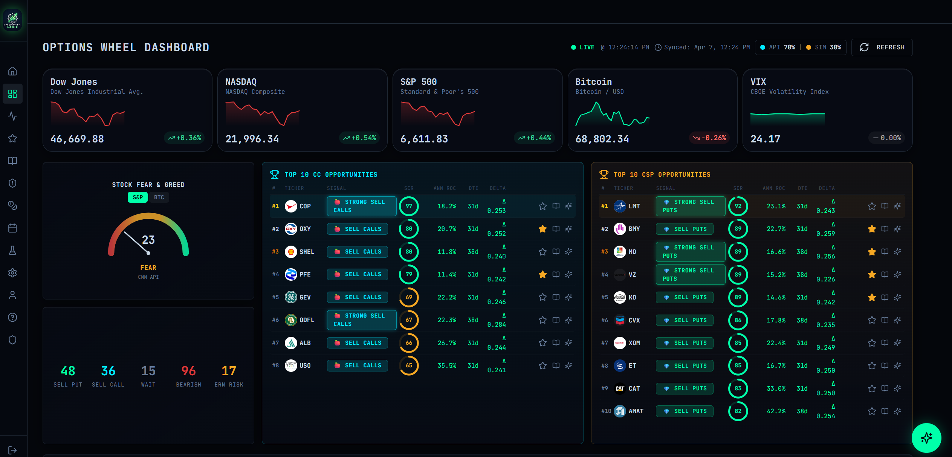Open the Bitcoin price card
This screenshot has width=952, height=457.
[x=652, y=110]
